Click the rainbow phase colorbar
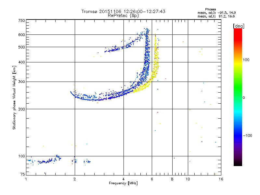Screen dimensions: 260x195 coord(238,97)
